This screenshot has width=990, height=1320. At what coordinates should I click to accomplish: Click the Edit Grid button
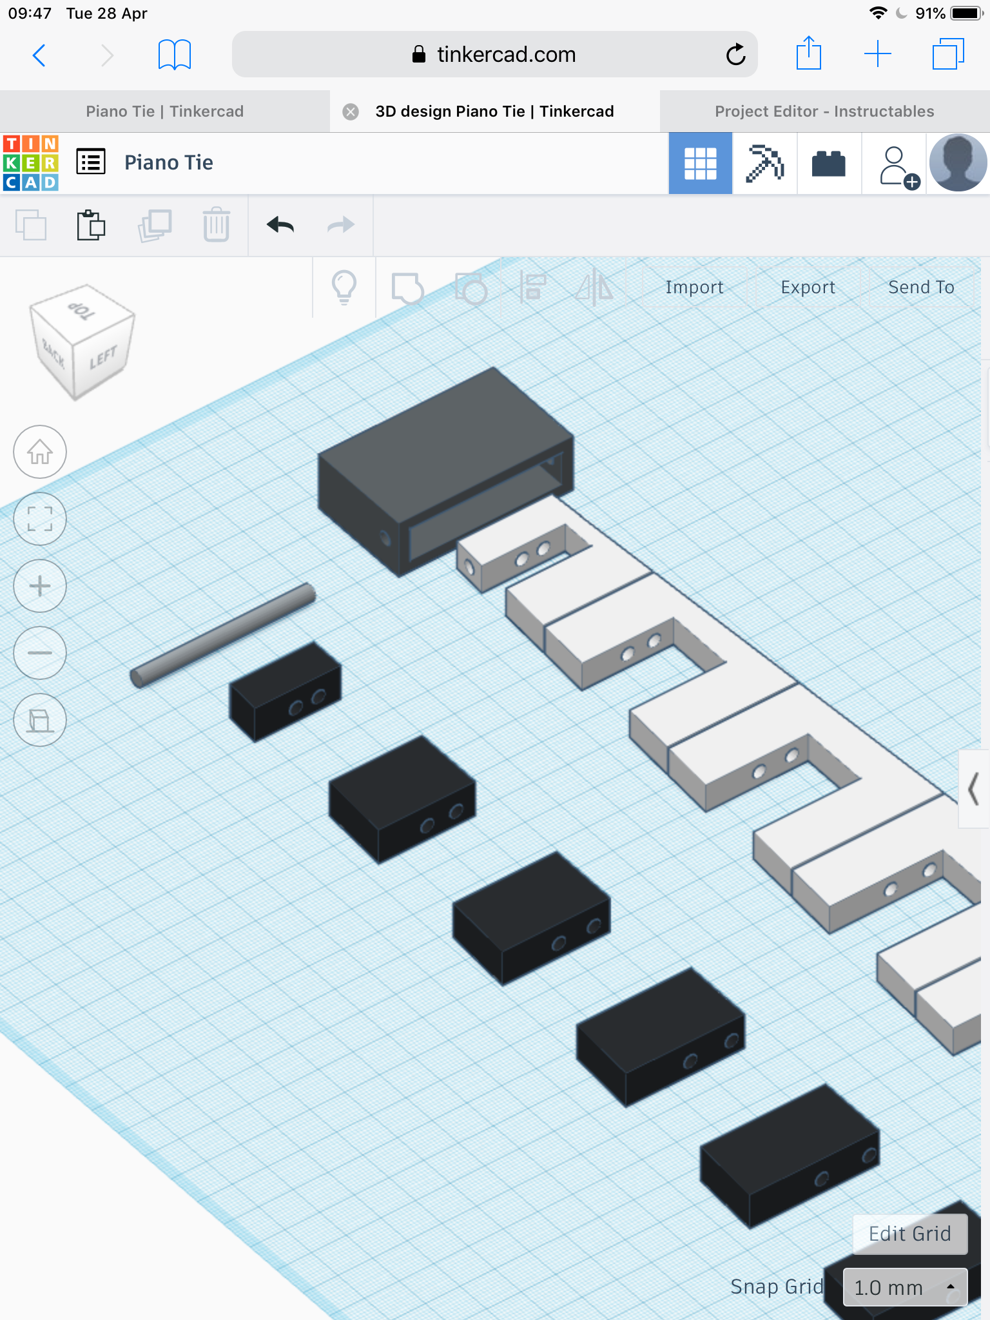909,1234
